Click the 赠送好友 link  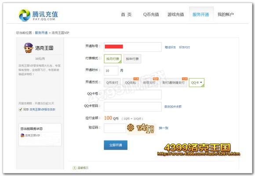tap(170, 47)
